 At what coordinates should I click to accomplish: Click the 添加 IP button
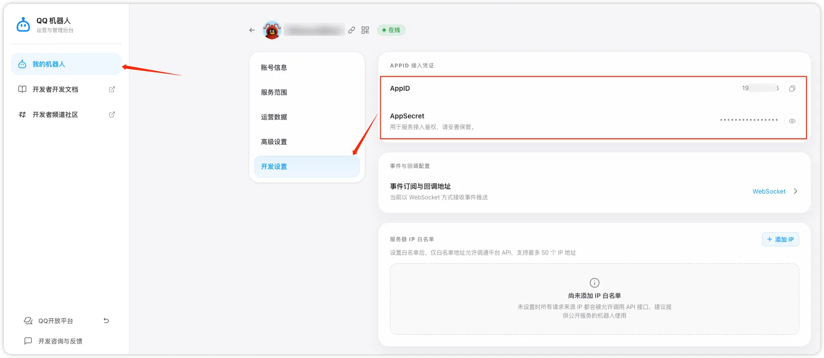[x=780, y=240]
